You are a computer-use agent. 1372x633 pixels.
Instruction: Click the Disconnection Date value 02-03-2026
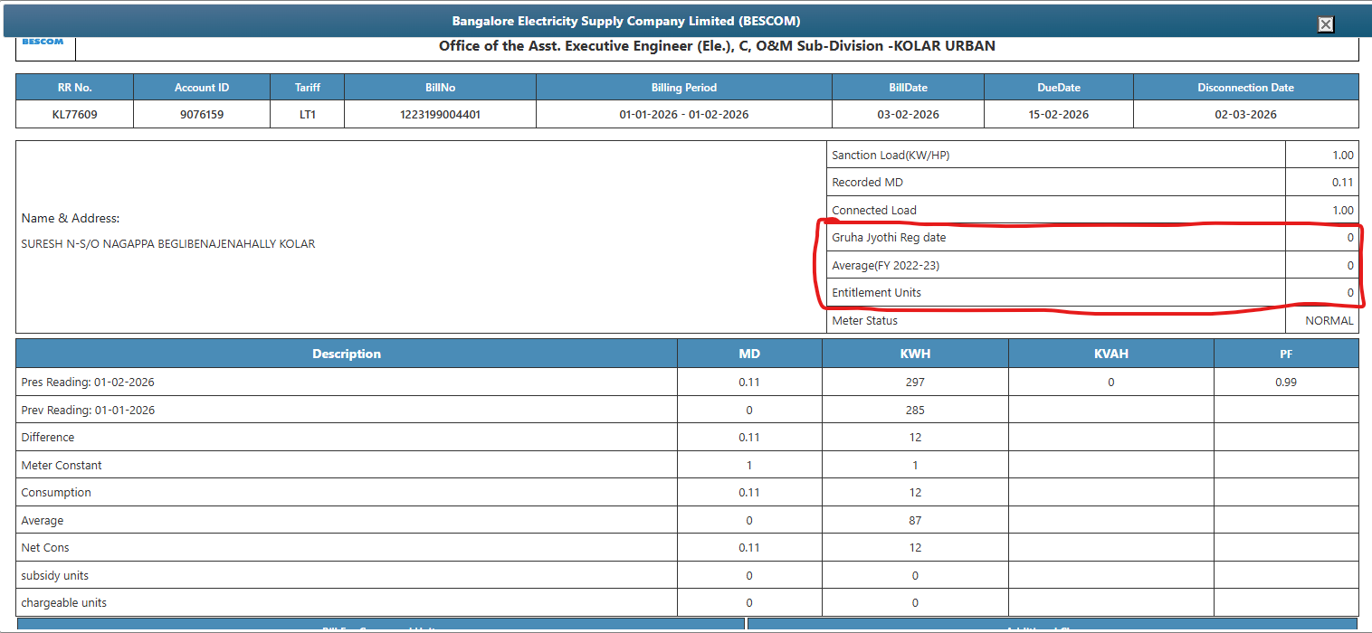(1245, 115)
